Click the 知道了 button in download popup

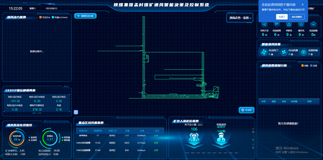pyautogui.click(x=281, y=17)
